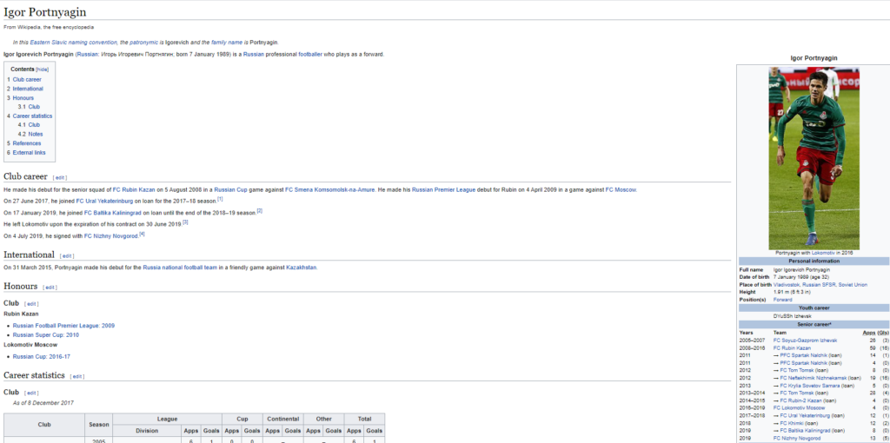The image size is (890, 443).
Task: Go to '5 References' in Contents
Action: point(23,143)
